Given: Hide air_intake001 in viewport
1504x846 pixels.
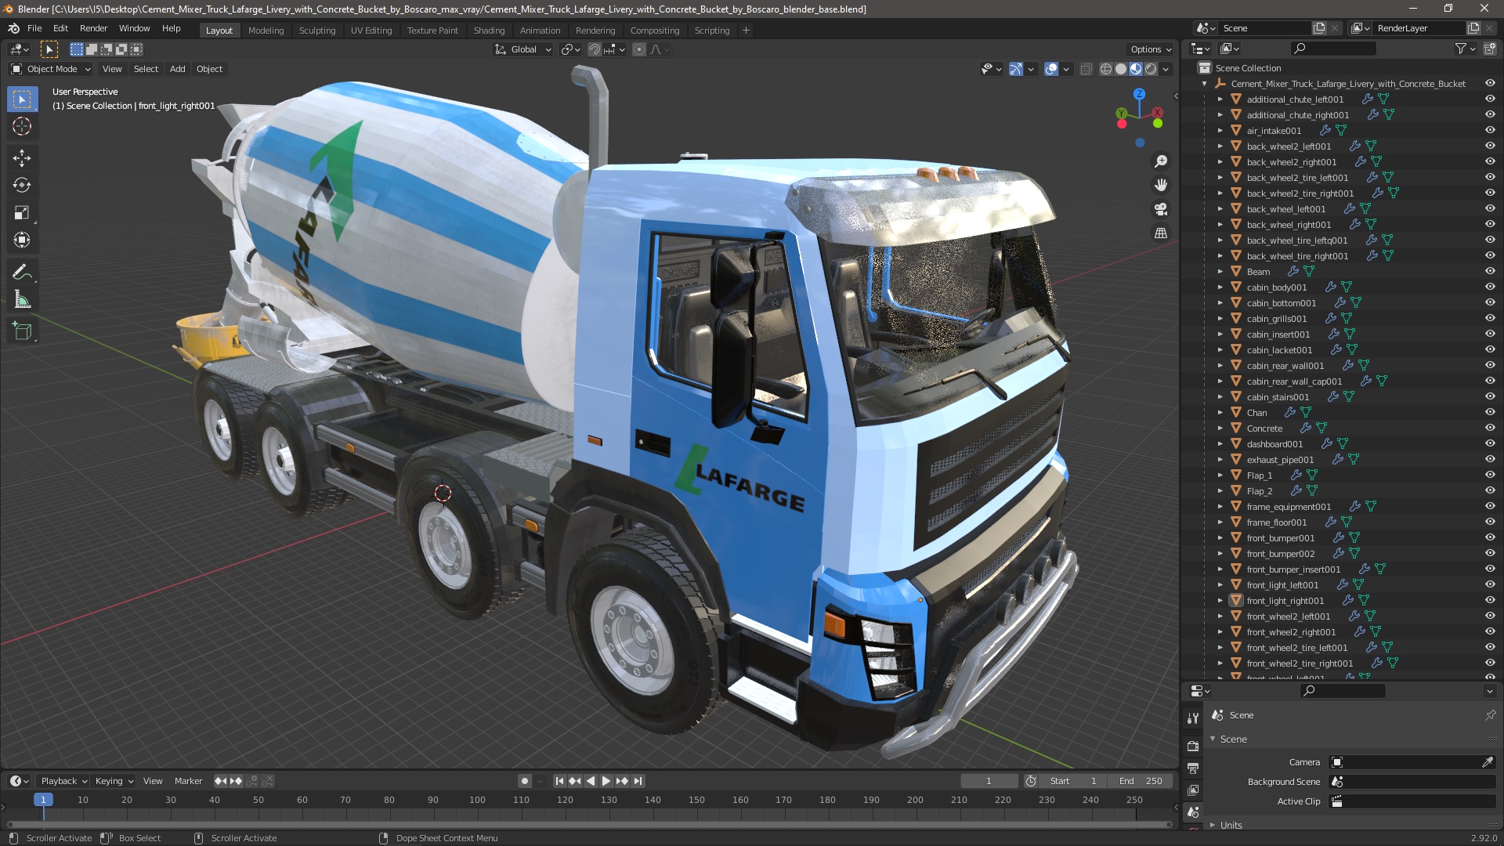Looking at the screenshot, I should coord(1490,131).
